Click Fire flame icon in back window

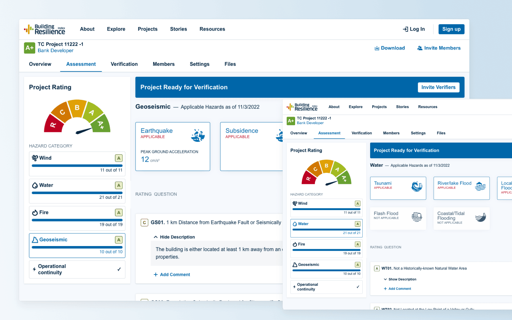click(35, 213)
